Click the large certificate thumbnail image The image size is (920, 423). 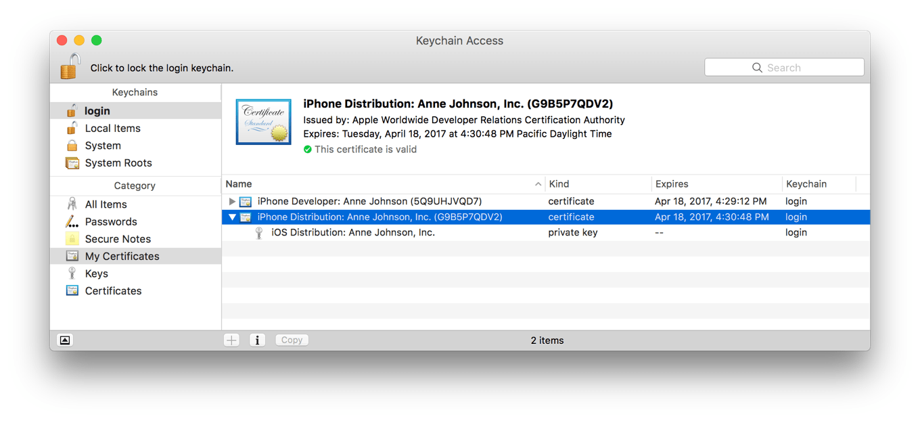click(x=263, y=122)
